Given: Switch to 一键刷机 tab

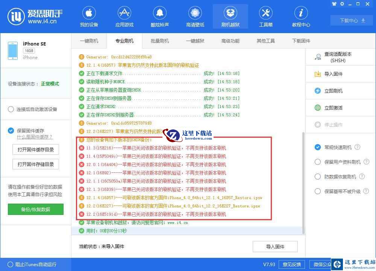Looking at the screenshot, I should tap(89, 41).
